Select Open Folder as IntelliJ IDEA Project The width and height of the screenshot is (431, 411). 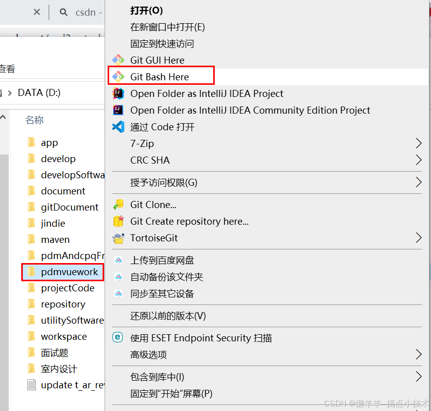[207, 93]
